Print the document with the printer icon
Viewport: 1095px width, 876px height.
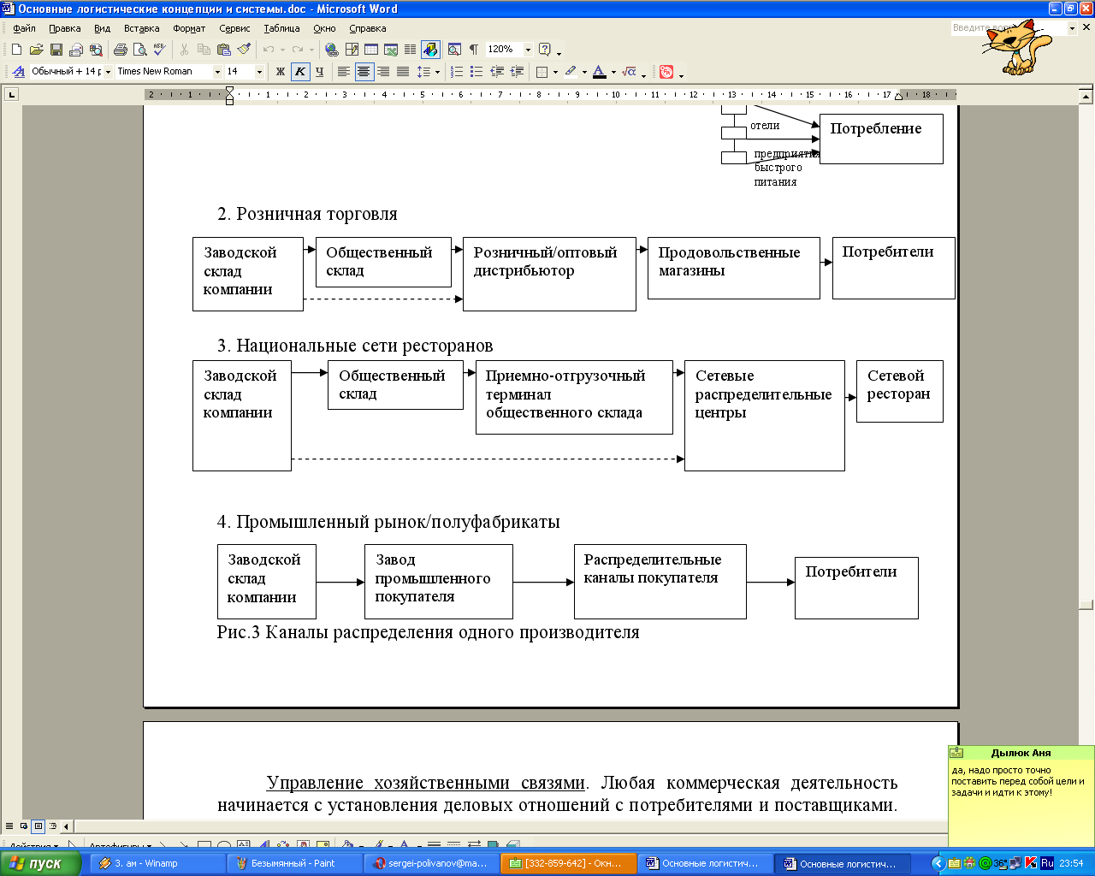click(121, 50)
